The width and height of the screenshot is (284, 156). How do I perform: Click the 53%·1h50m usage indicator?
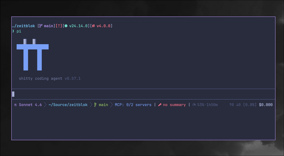tap(207, 105)
